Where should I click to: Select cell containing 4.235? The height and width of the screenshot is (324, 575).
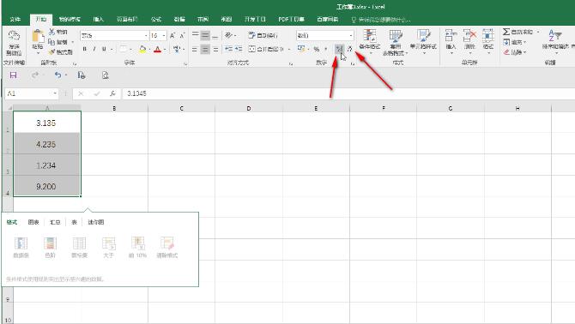pyautogui.click(x=47, y=144)
